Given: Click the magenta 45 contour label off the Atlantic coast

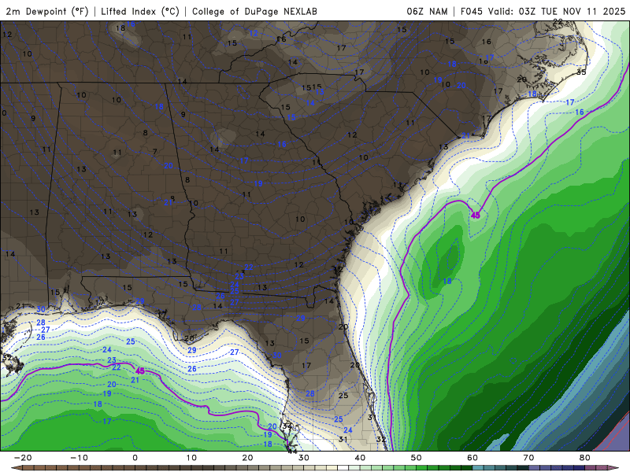Looking at the screenshot, I should [x=476, y=216].
